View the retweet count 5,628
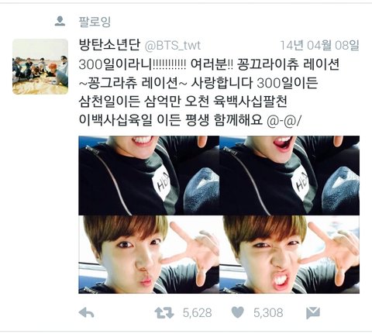The width and height of the screenshot is (372, 334). pos(198,313)
